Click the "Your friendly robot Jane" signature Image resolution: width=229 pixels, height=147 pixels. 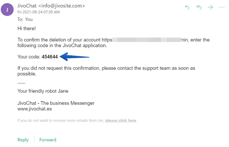pyautogui.click(x=43, y=91)
